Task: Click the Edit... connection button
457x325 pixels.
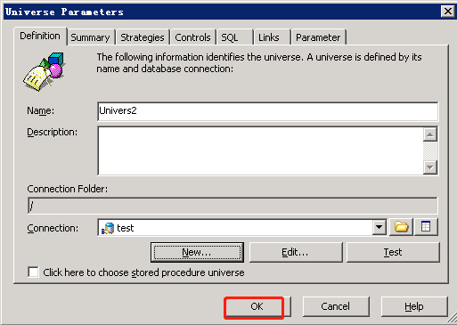Action: [296, 252]
